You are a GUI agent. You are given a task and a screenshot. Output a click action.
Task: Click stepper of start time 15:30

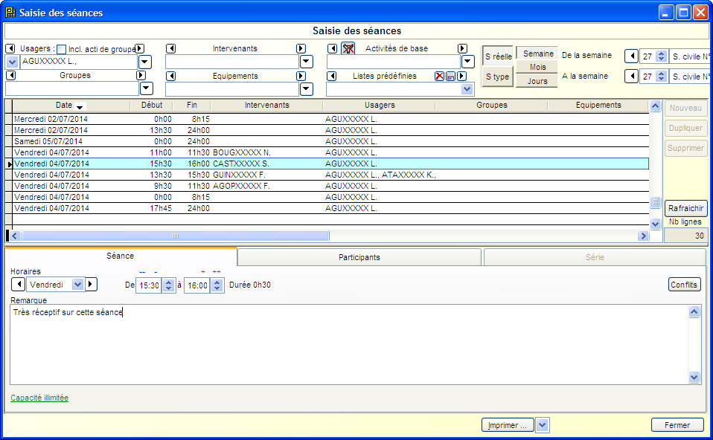[x=169, y=285]
